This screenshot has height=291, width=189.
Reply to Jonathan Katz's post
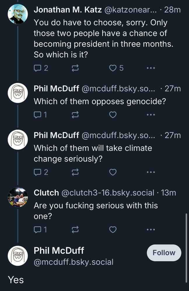[x=38, y=68]
